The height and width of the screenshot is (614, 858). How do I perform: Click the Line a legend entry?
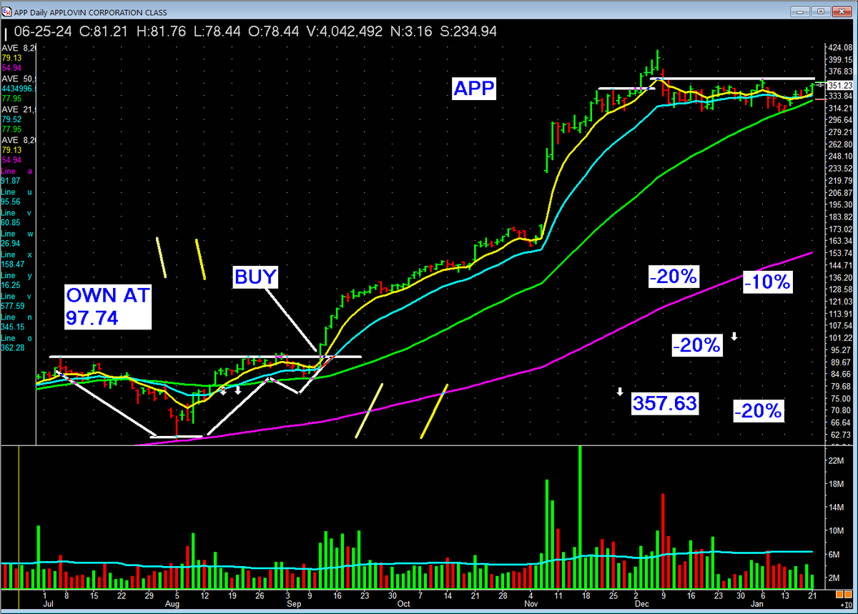[16, 172]
